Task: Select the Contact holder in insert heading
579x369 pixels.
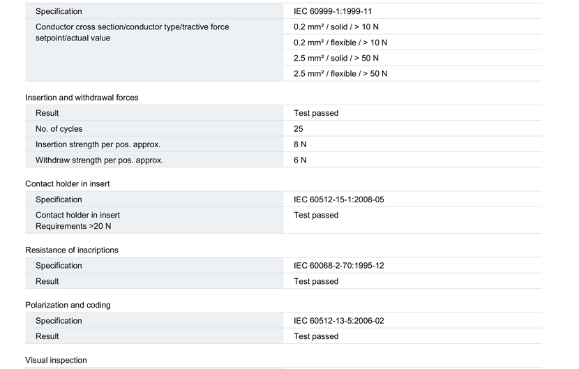Action: click(68, 184)
